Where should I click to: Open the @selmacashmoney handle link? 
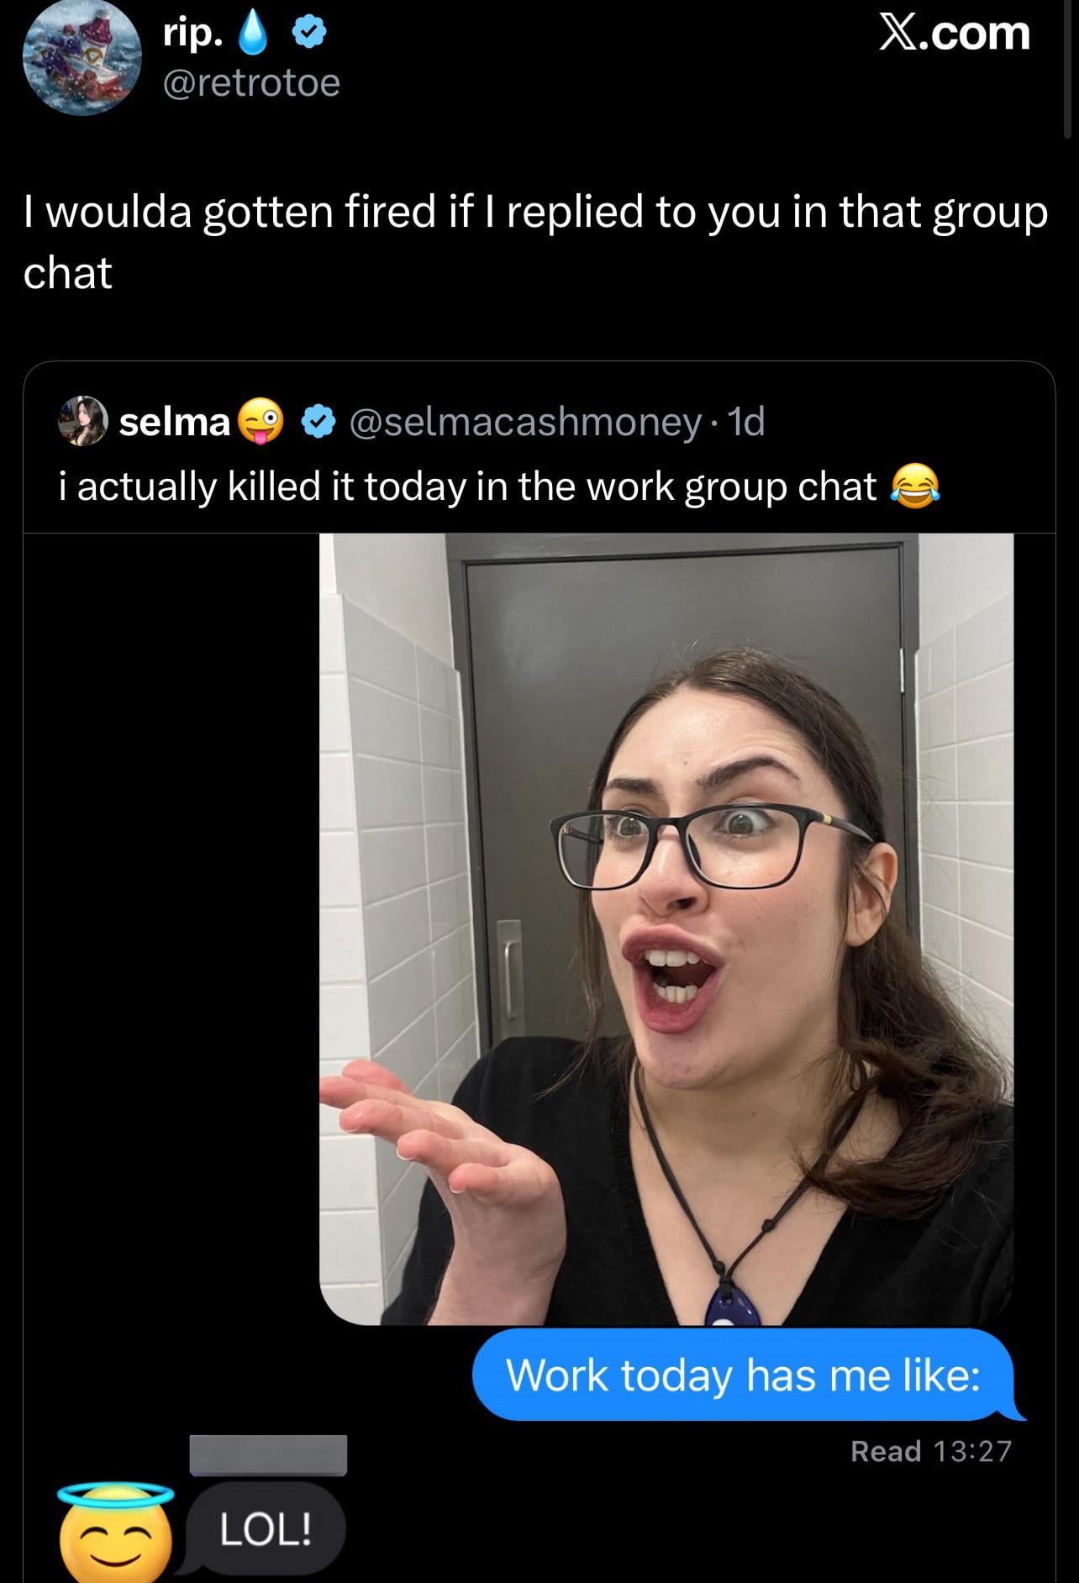point(524,422)
